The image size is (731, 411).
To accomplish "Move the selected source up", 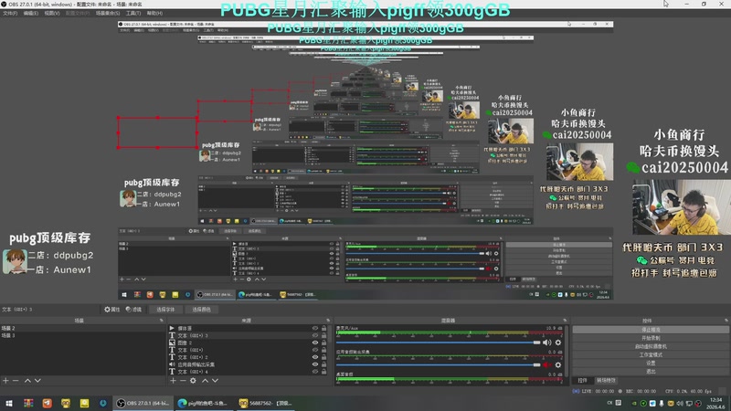I will [x=205, y=381].
